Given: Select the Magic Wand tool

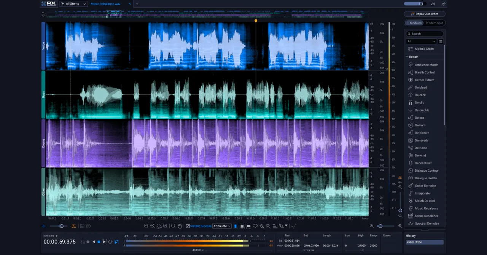Looking at the screenshot, I should tap(268, 226).
